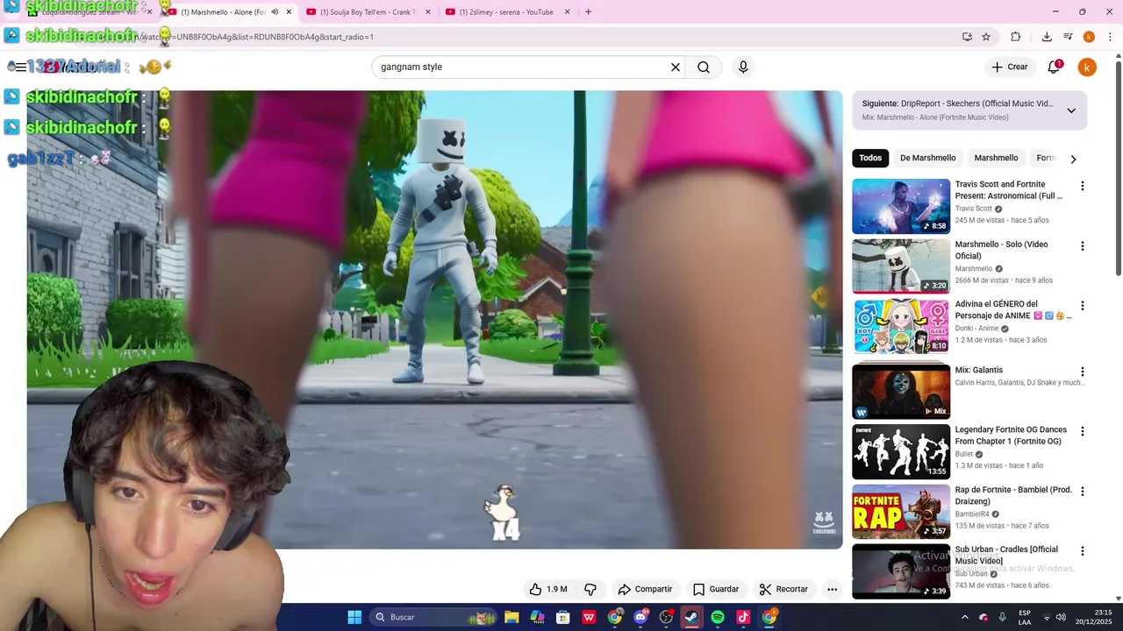This screenshot has height=631, width=1123.
Task: Switch to the Marshmello - Alone browser tab
Action: coord(230,12)
